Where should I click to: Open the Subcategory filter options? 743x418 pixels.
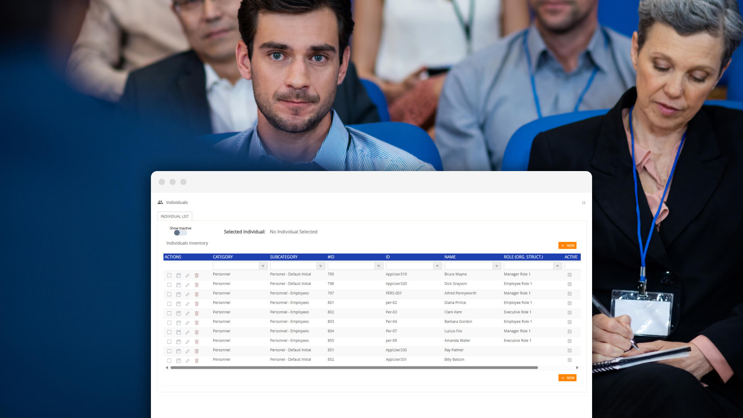point(320,266)
